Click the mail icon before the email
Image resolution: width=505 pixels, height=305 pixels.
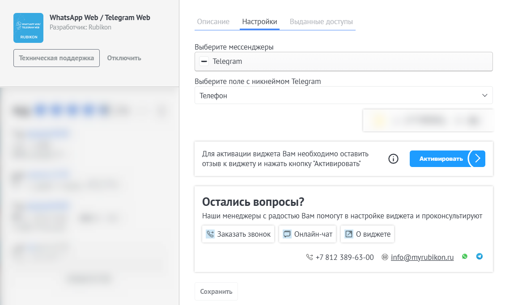pos(385,257)
